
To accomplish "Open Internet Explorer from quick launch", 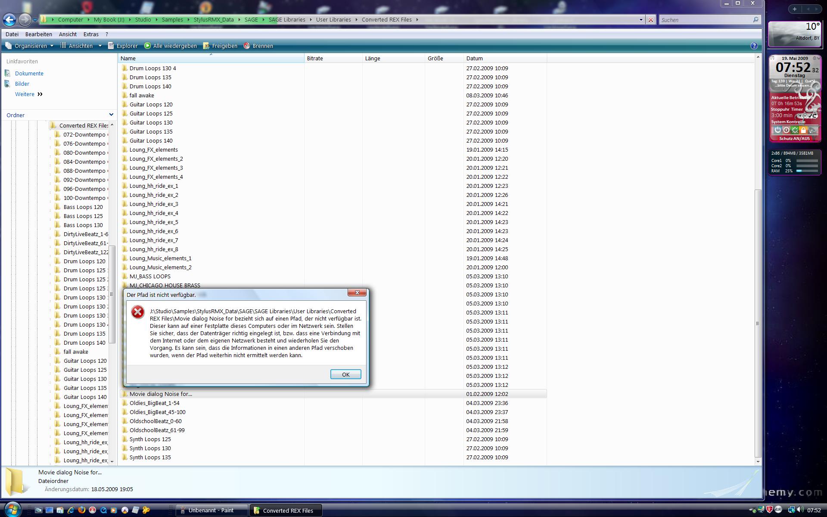I will 71,510.
